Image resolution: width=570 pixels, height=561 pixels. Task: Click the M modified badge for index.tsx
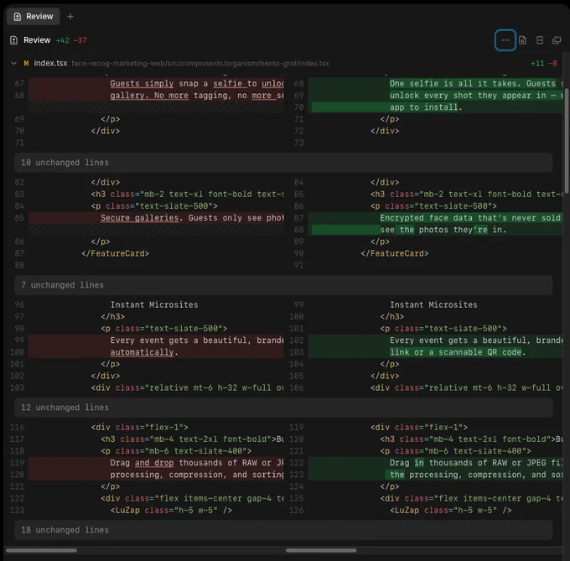(26, 63)
